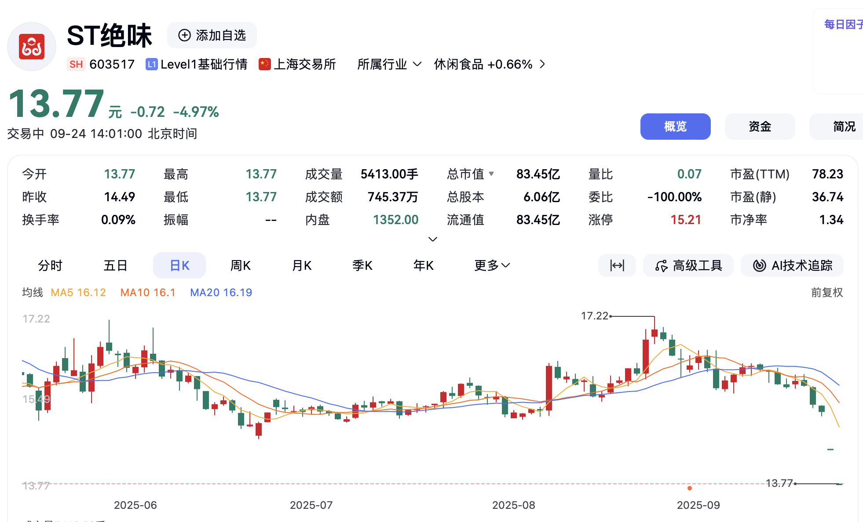This screenshot has height=522, width=863.
Task: Switch chart to 分时 view
Action: tap(50, 265)
